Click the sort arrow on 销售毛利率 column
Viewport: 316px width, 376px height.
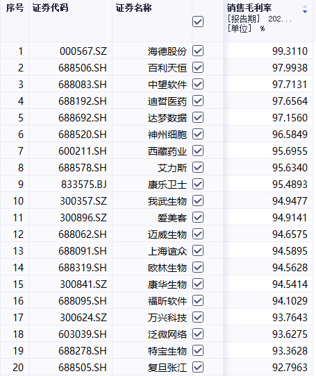(305, 9)
